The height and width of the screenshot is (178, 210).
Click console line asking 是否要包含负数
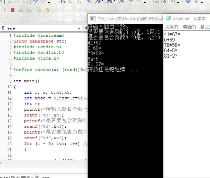coord(124,37)
